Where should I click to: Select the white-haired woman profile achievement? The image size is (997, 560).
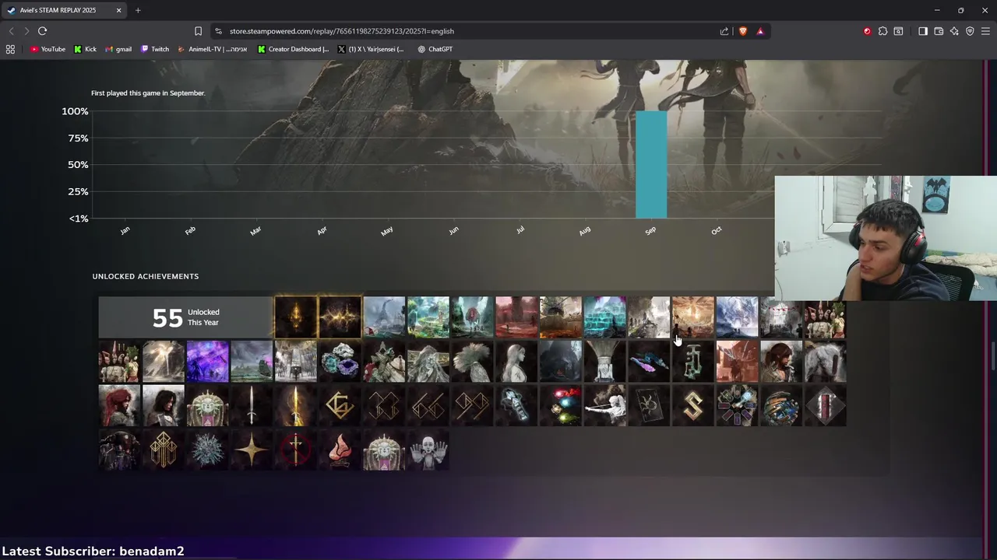point(516,362)
